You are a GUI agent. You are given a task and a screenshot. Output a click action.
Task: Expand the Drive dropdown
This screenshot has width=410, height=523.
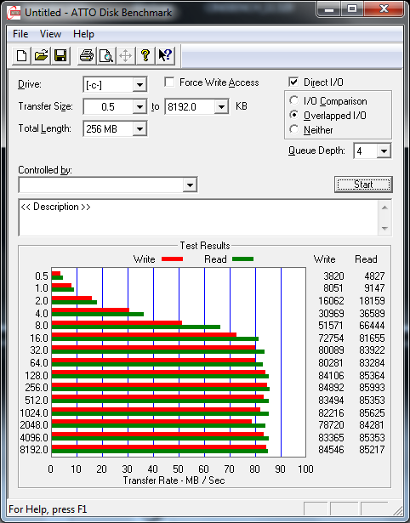coord(140,85)
